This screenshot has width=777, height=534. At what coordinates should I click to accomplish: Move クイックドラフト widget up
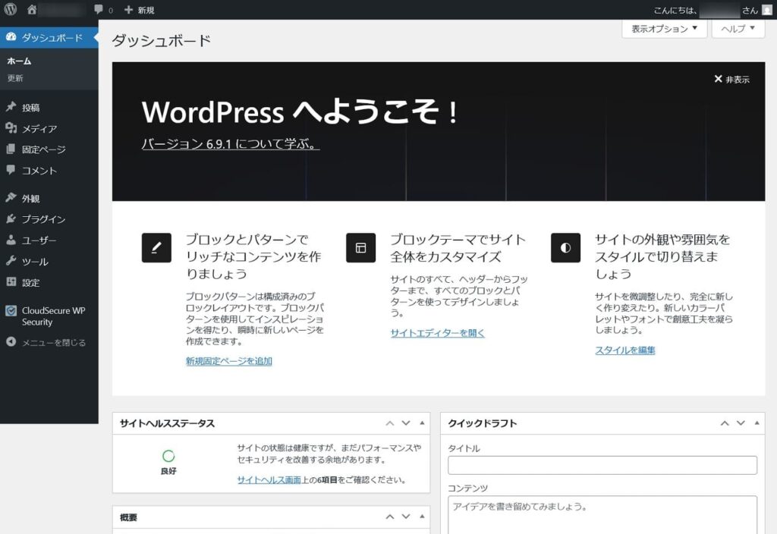[x=725, y=423]
